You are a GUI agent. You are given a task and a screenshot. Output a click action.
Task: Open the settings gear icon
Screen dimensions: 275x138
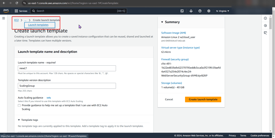tap(209, 11)
